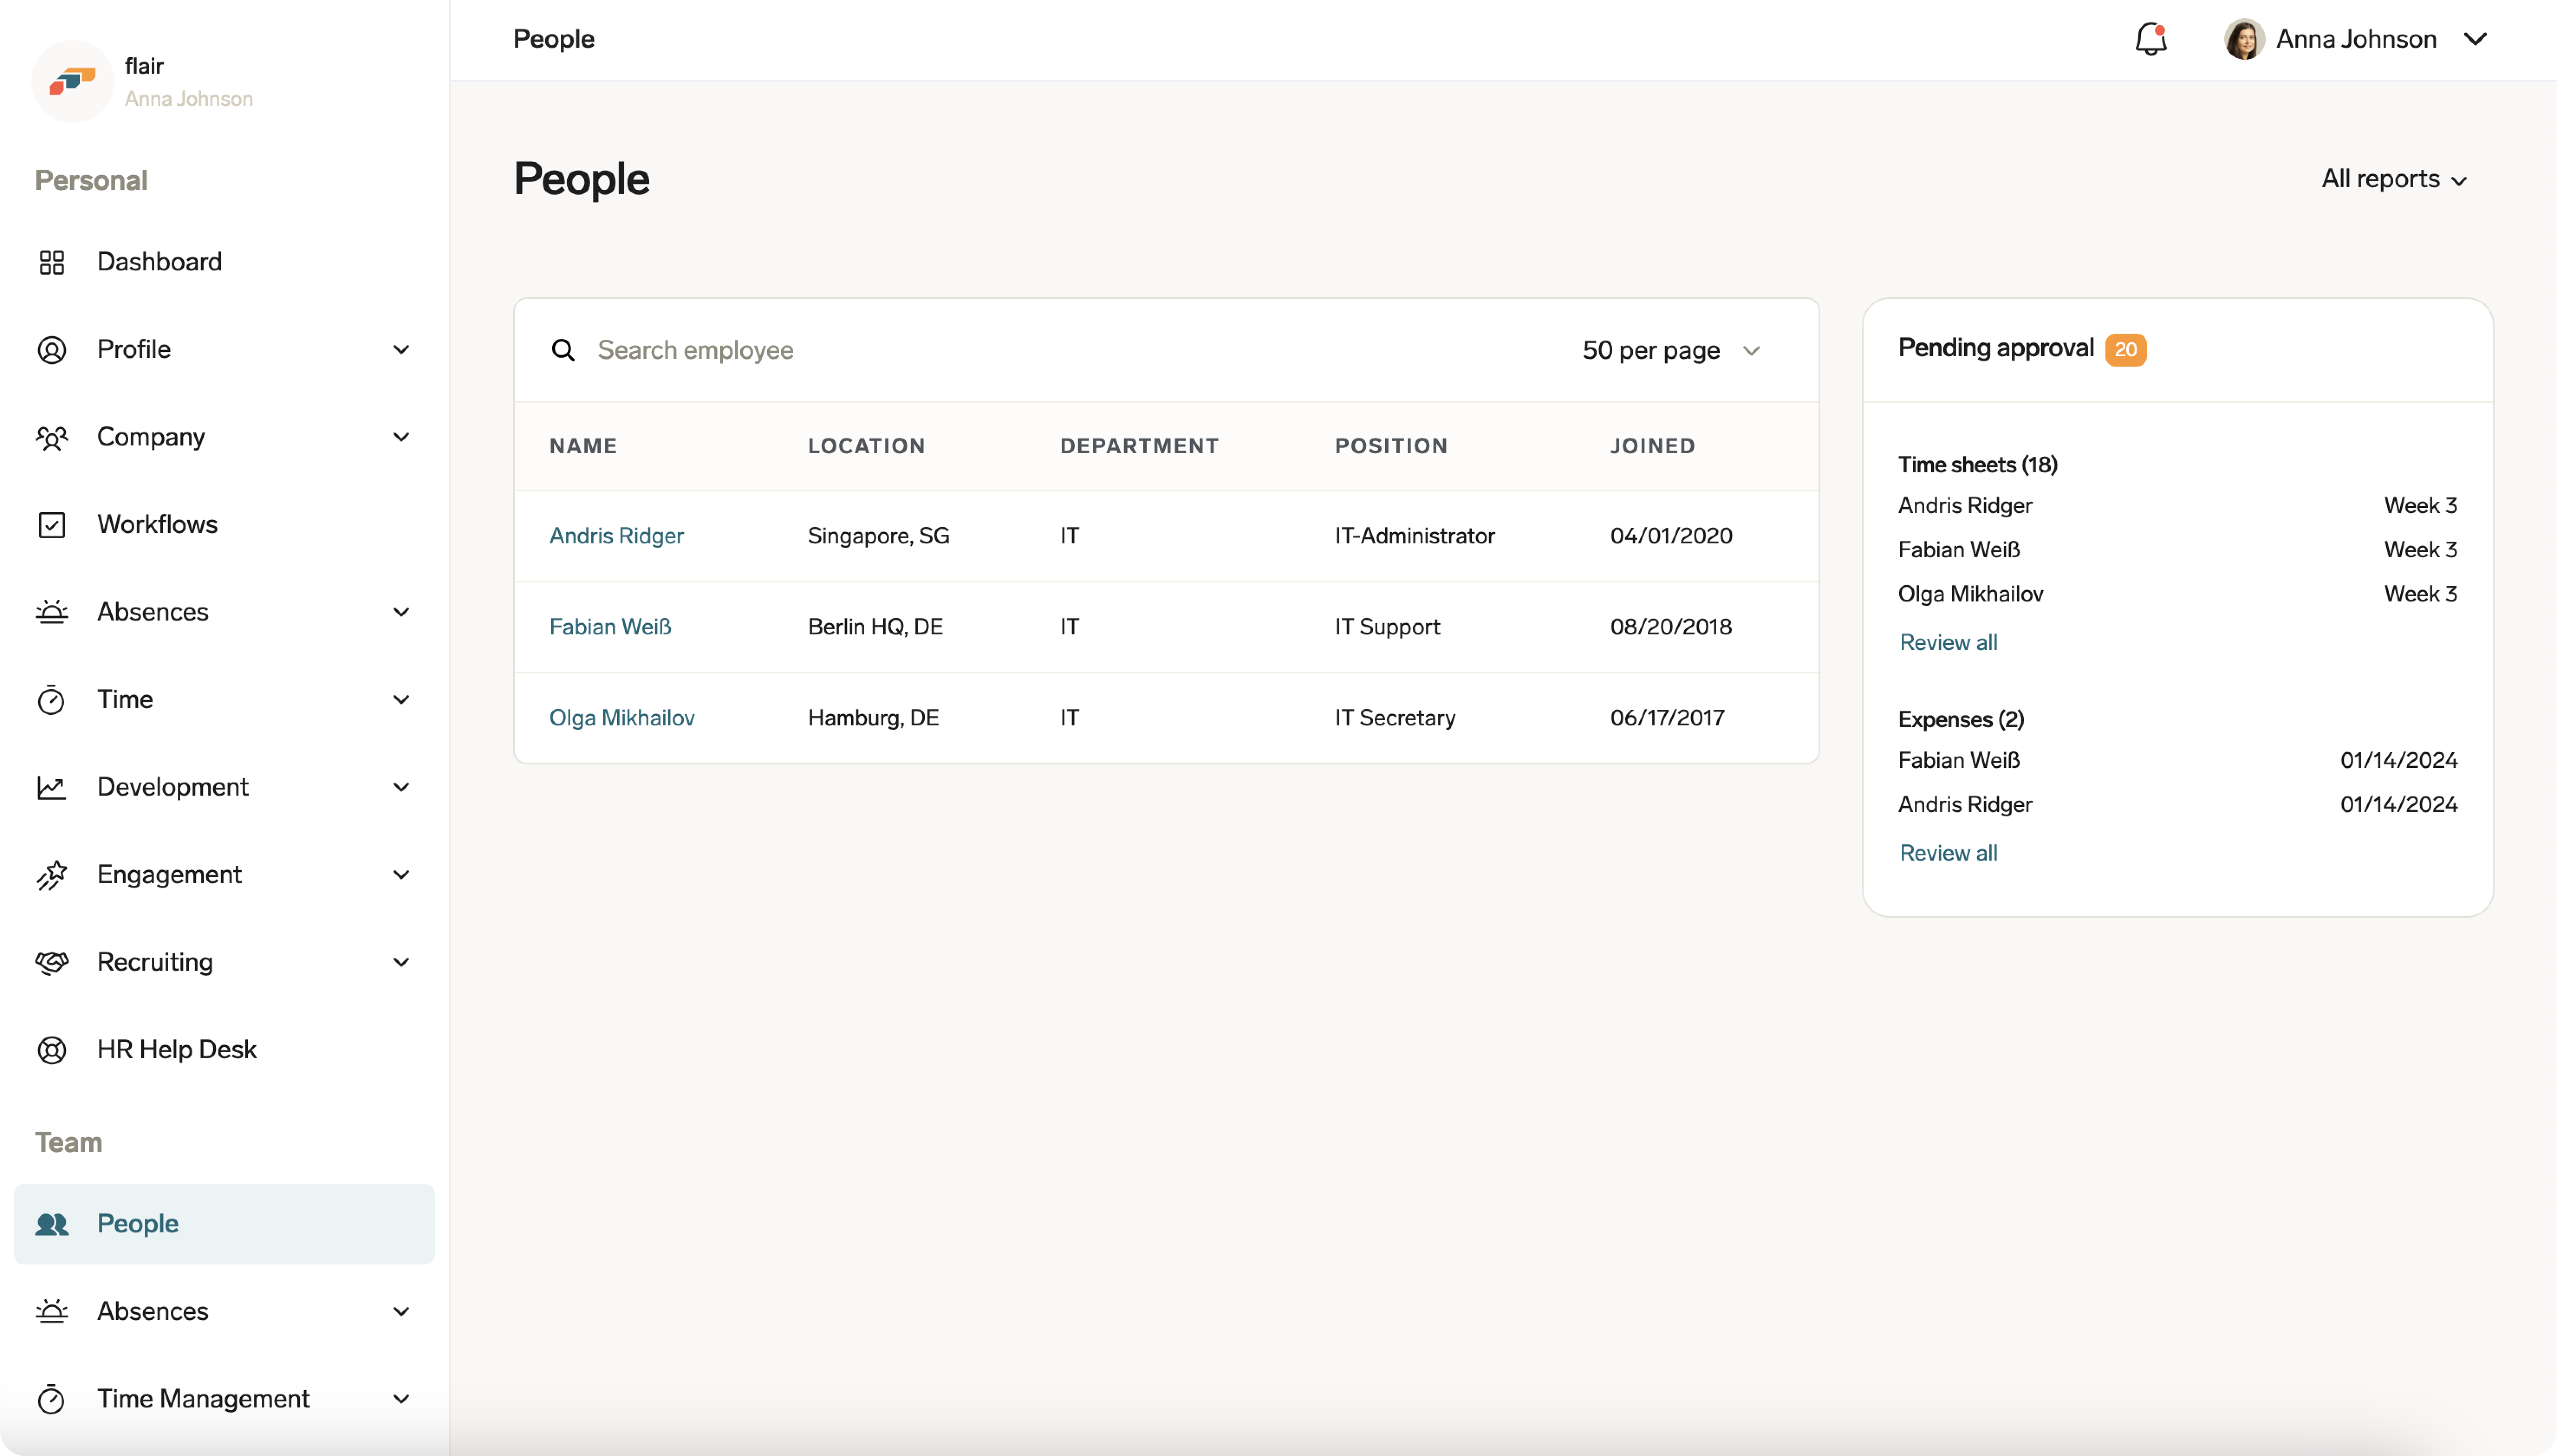
Task: Open the Dashboard from the sidebar
Action: click(x=160, y=261)
